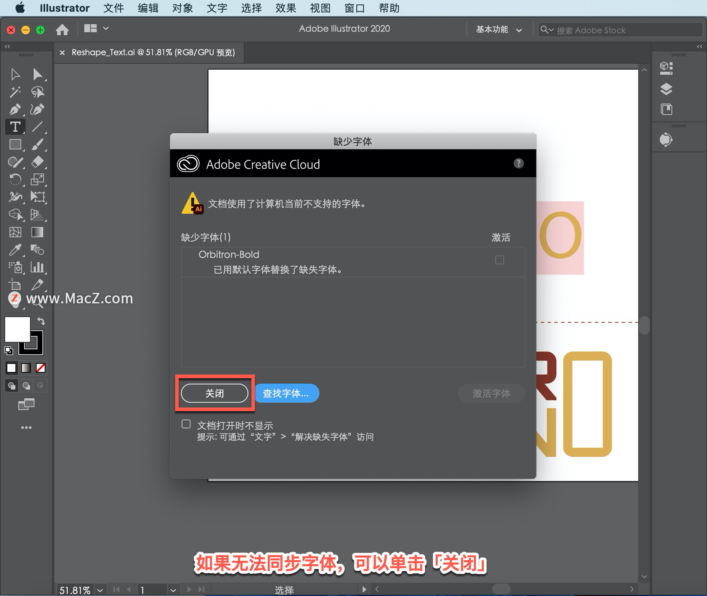
Task: Swap fill and stroke colors
Action: pos(41,321)
